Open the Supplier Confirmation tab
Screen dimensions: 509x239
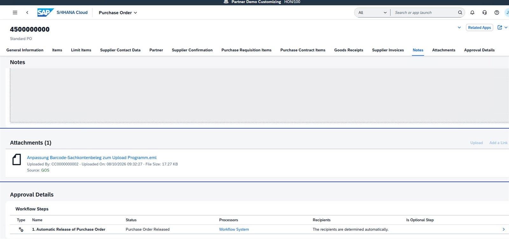[192, 50]
